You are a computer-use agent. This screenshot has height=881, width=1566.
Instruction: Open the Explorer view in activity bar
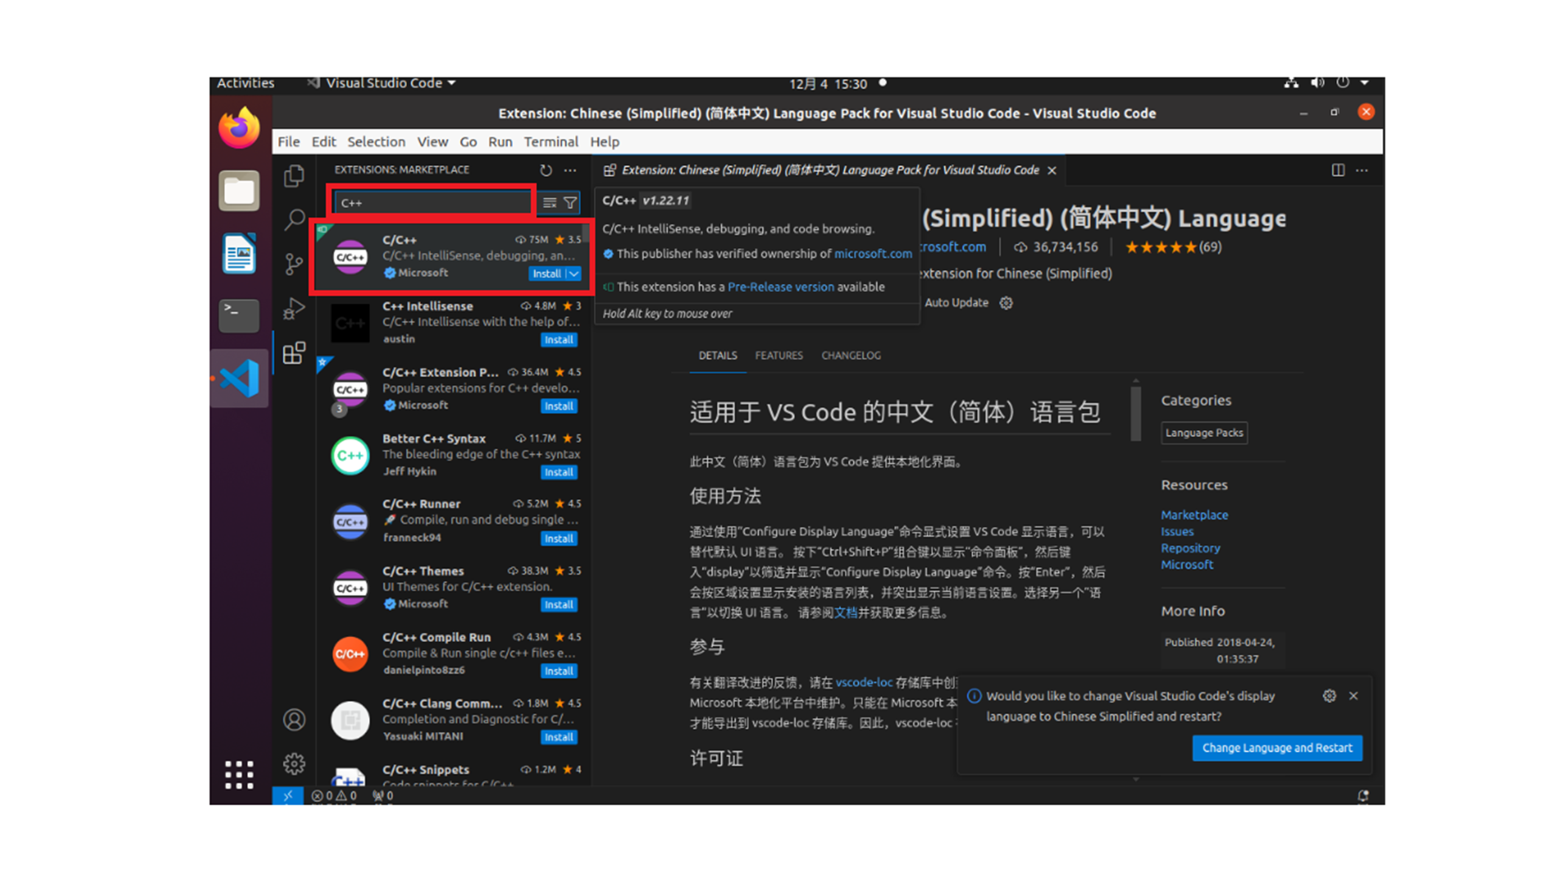point(294,176)
